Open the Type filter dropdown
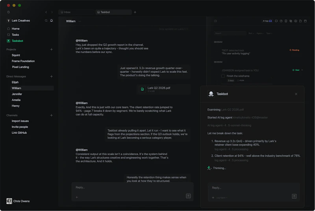This screenshot has width=315, height=211. point(269,33)
